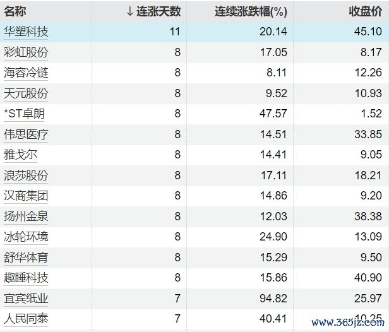Select closing price 9.05

371,155
